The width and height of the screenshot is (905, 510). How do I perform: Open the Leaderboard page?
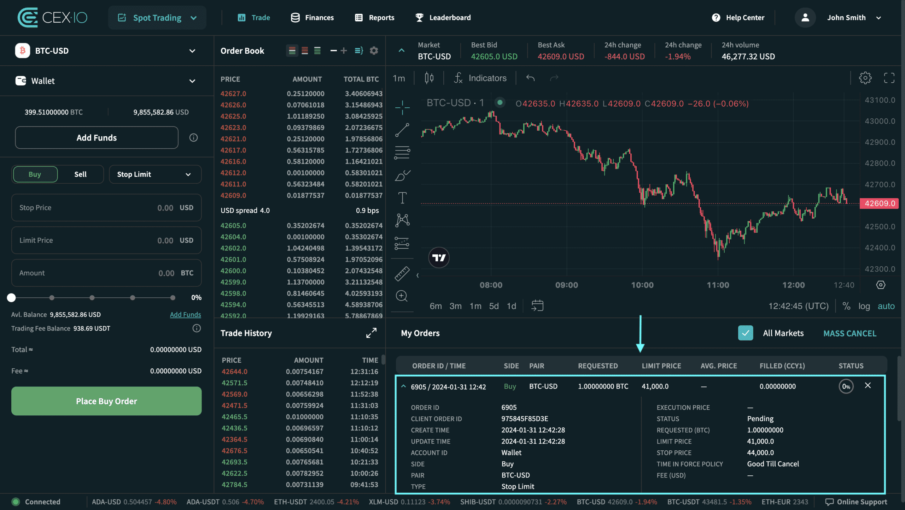click(443, 18)
